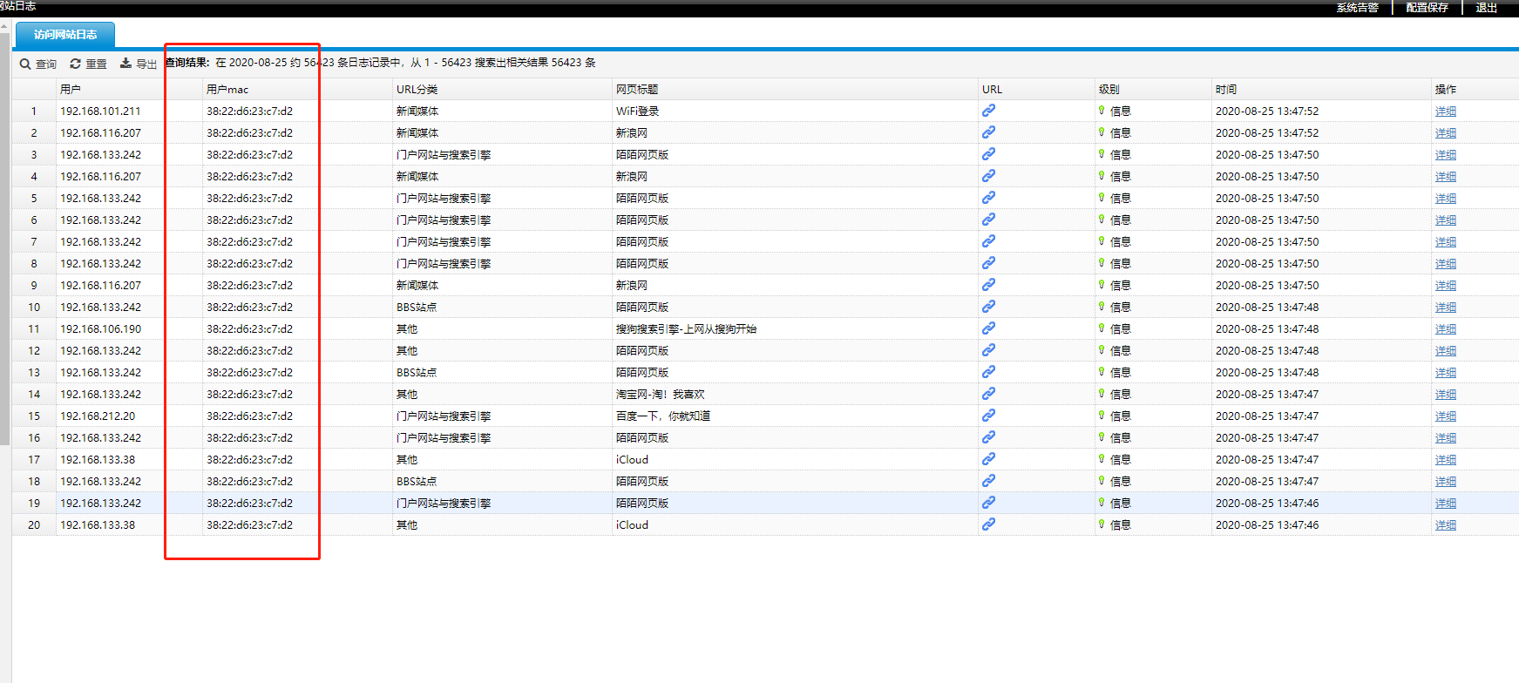Click the 查询 search button
The width and height of the screenshot is (1519, 683).
(x=38, y=64)
